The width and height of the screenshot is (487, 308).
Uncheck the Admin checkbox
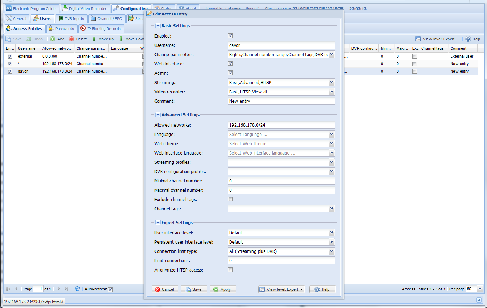(230, 73)
